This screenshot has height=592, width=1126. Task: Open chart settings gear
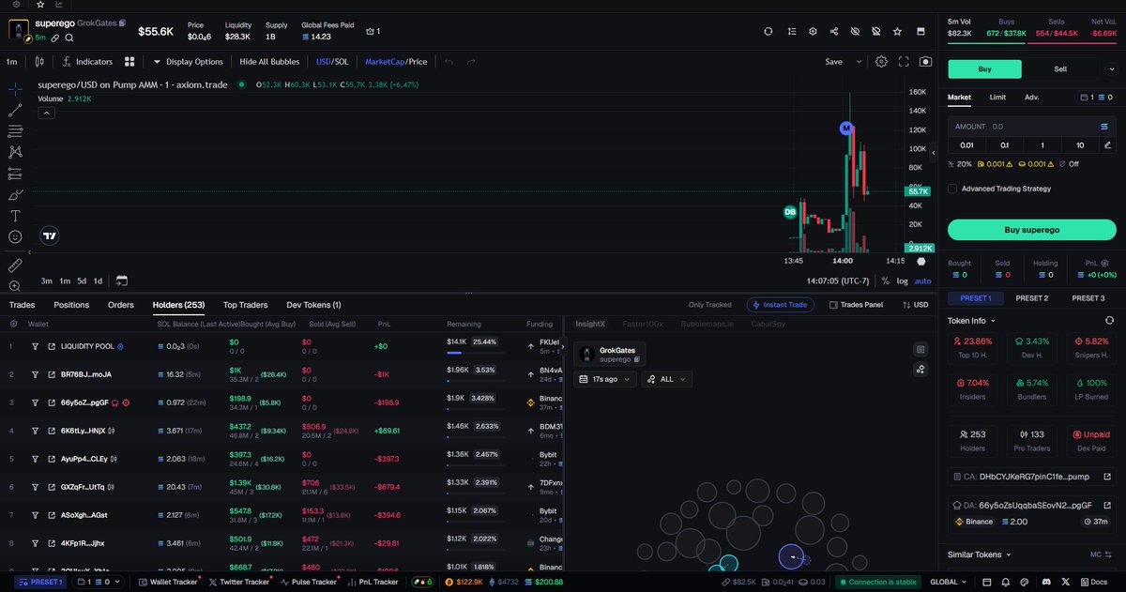pyautogui.click(x=881, y=62)
